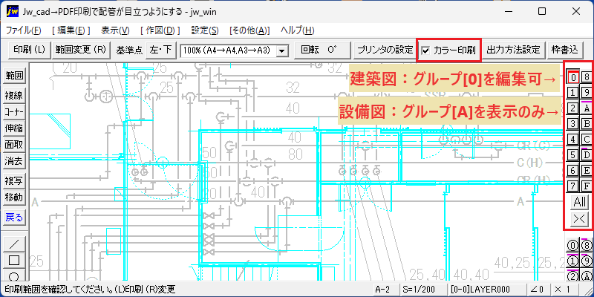This screenshot has width=594, height=297.
Task: Toggle layer group C button
Action: [x=587, y=139]
